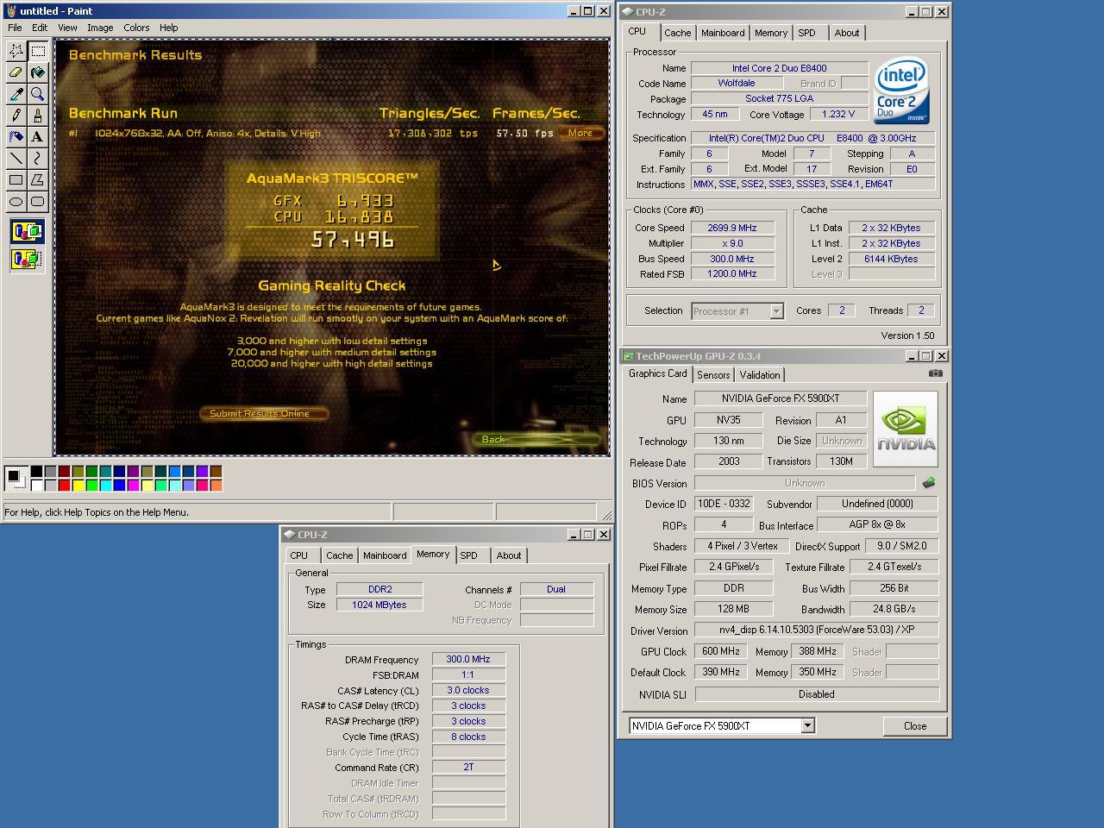Open About tab in upper CPU-Z window
Screen dimensions: 1104x828
click(847, 33)
